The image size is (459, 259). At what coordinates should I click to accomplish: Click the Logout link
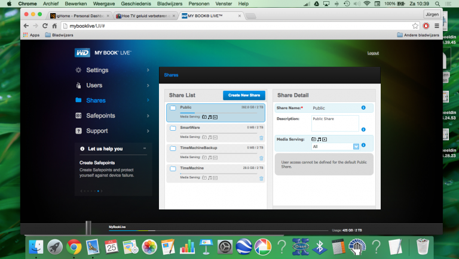[373, 53]
